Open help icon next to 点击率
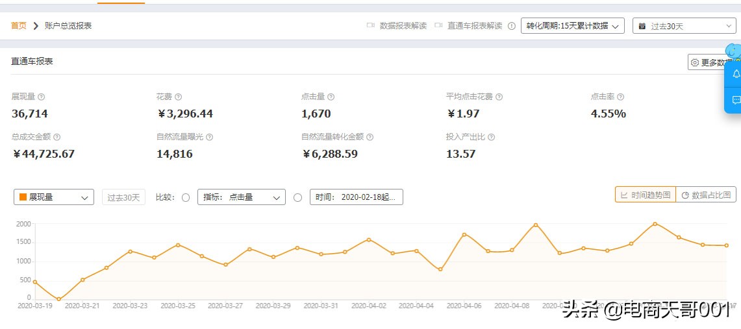The image size is (741, 329). [x=620, y=97]
